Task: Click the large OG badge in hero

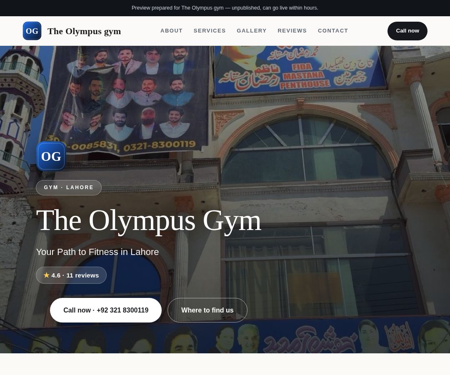Action: coord(51,156)
